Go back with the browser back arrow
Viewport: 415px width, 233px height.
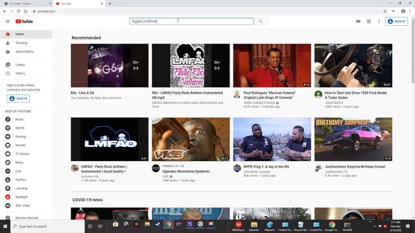click(x=5, y=12)
